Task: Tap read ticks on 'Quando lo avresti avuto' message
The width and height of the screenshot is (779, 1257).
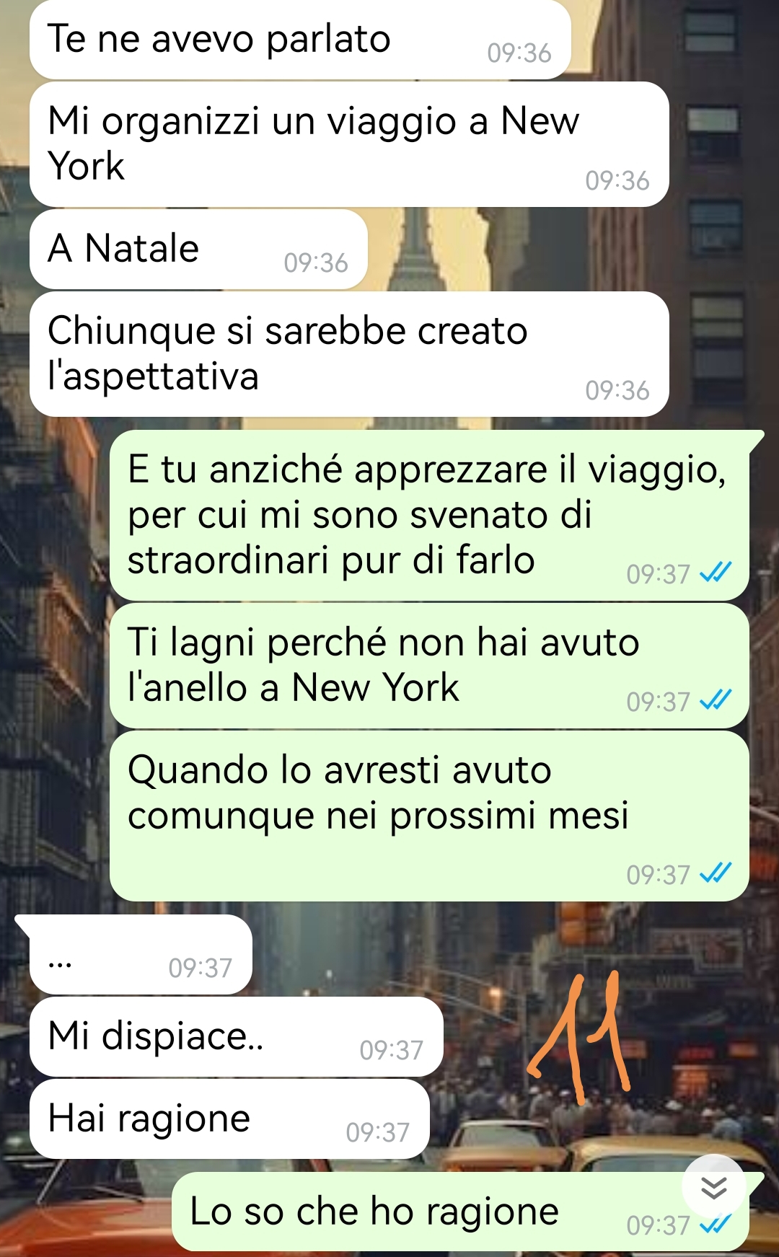Action: (x=716, y=873)
